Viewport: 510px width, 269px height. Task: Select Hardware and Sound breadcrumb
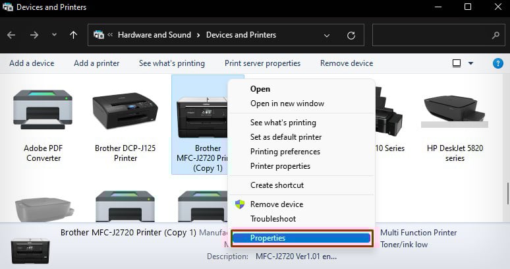(x=154, y=35)
